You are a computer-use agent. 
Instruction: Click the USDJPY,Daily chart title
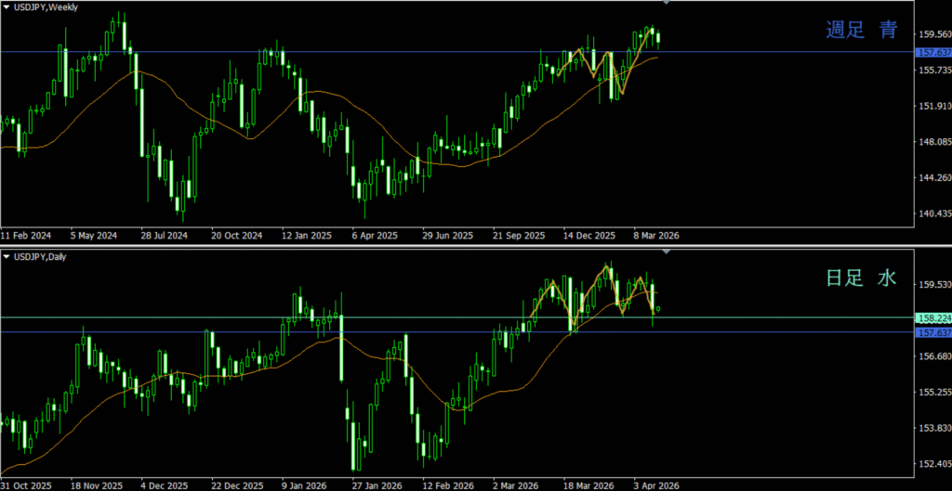[x=44, y=255]
